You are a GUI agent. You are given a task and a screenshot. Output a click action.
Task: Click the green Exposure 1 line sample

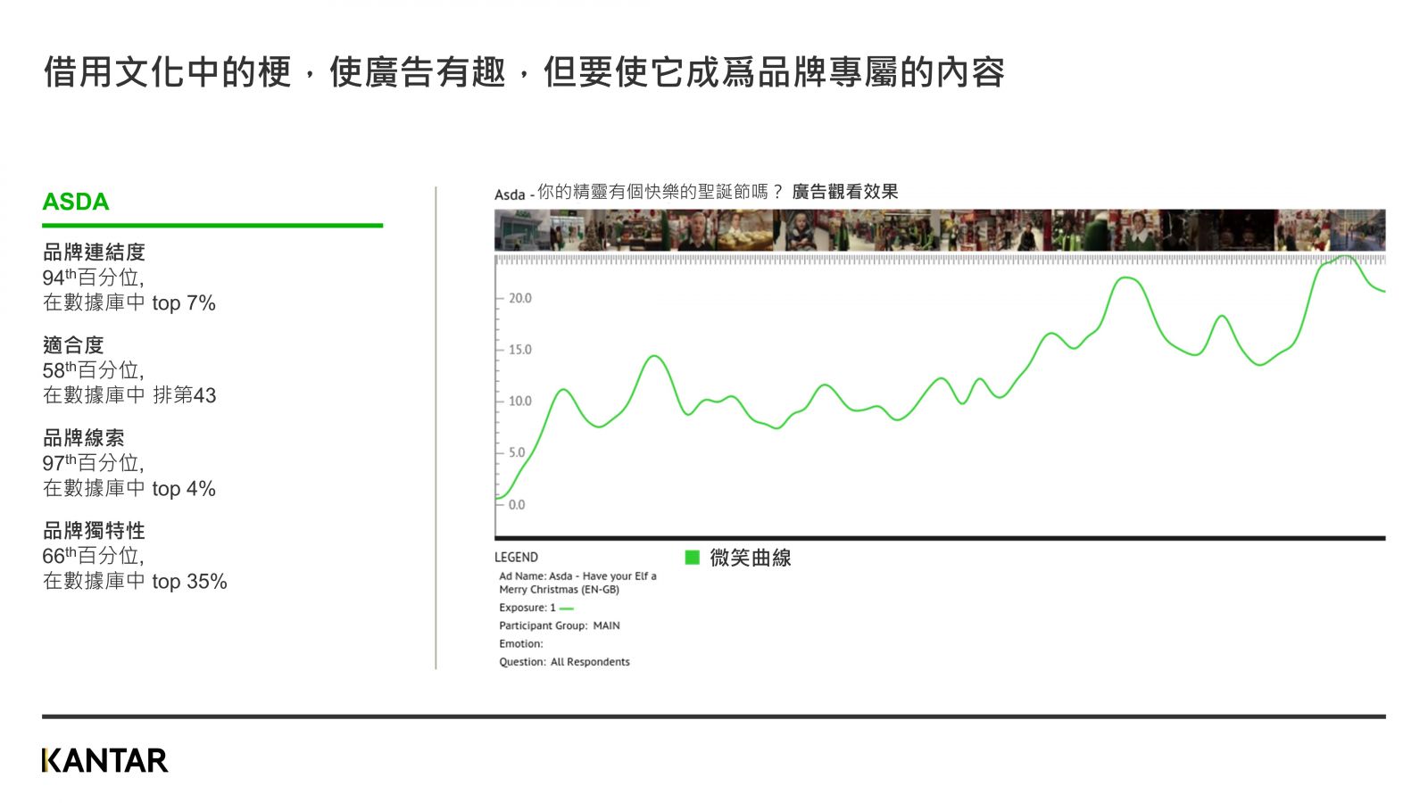pyautogui.click(x=567, y=608)
